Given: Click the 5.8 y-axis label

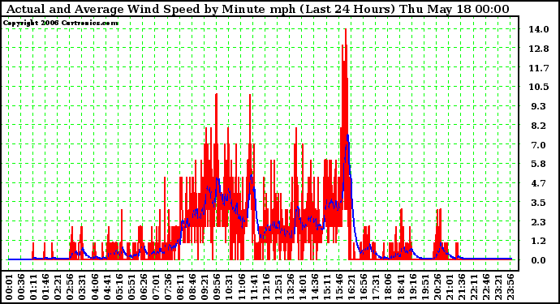Looking at the screenshot, I should coord(539,164).
